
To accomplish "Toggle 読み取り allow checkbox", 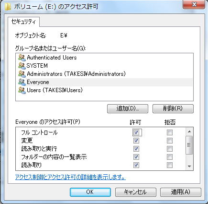I will 136,165.
